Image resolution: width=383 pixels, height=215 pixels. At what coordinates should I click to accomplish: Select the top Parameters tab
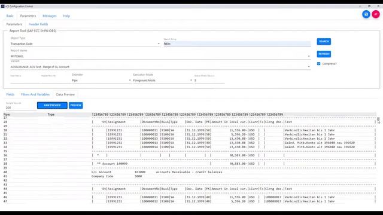tap(28, 16)
